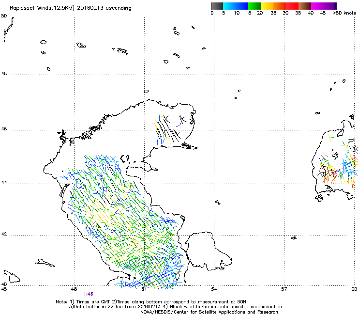The height and width of the screenshot is (315, 358).
Task: Click the yellow 20-25 knots legend swatch
Action: 267,6
